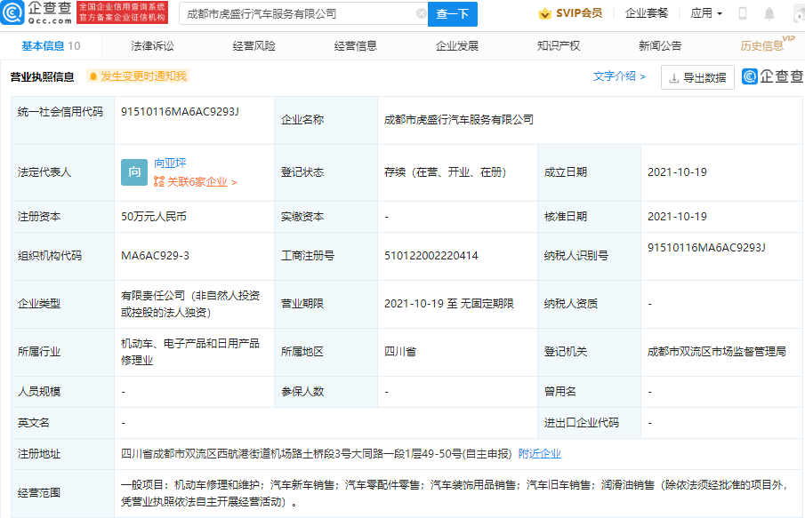The width and height of the screenshot is (805, 518).
Task: Click legal representative avatar 向
Action: (x=133, y=172)
